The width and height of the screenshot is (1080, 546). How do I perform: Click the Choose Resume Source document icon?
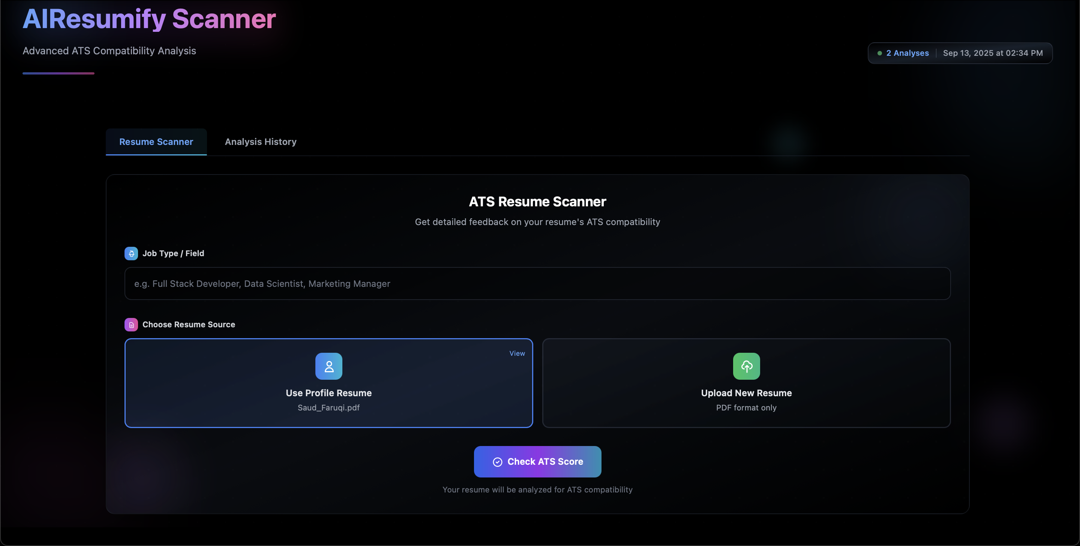point(131,325)
